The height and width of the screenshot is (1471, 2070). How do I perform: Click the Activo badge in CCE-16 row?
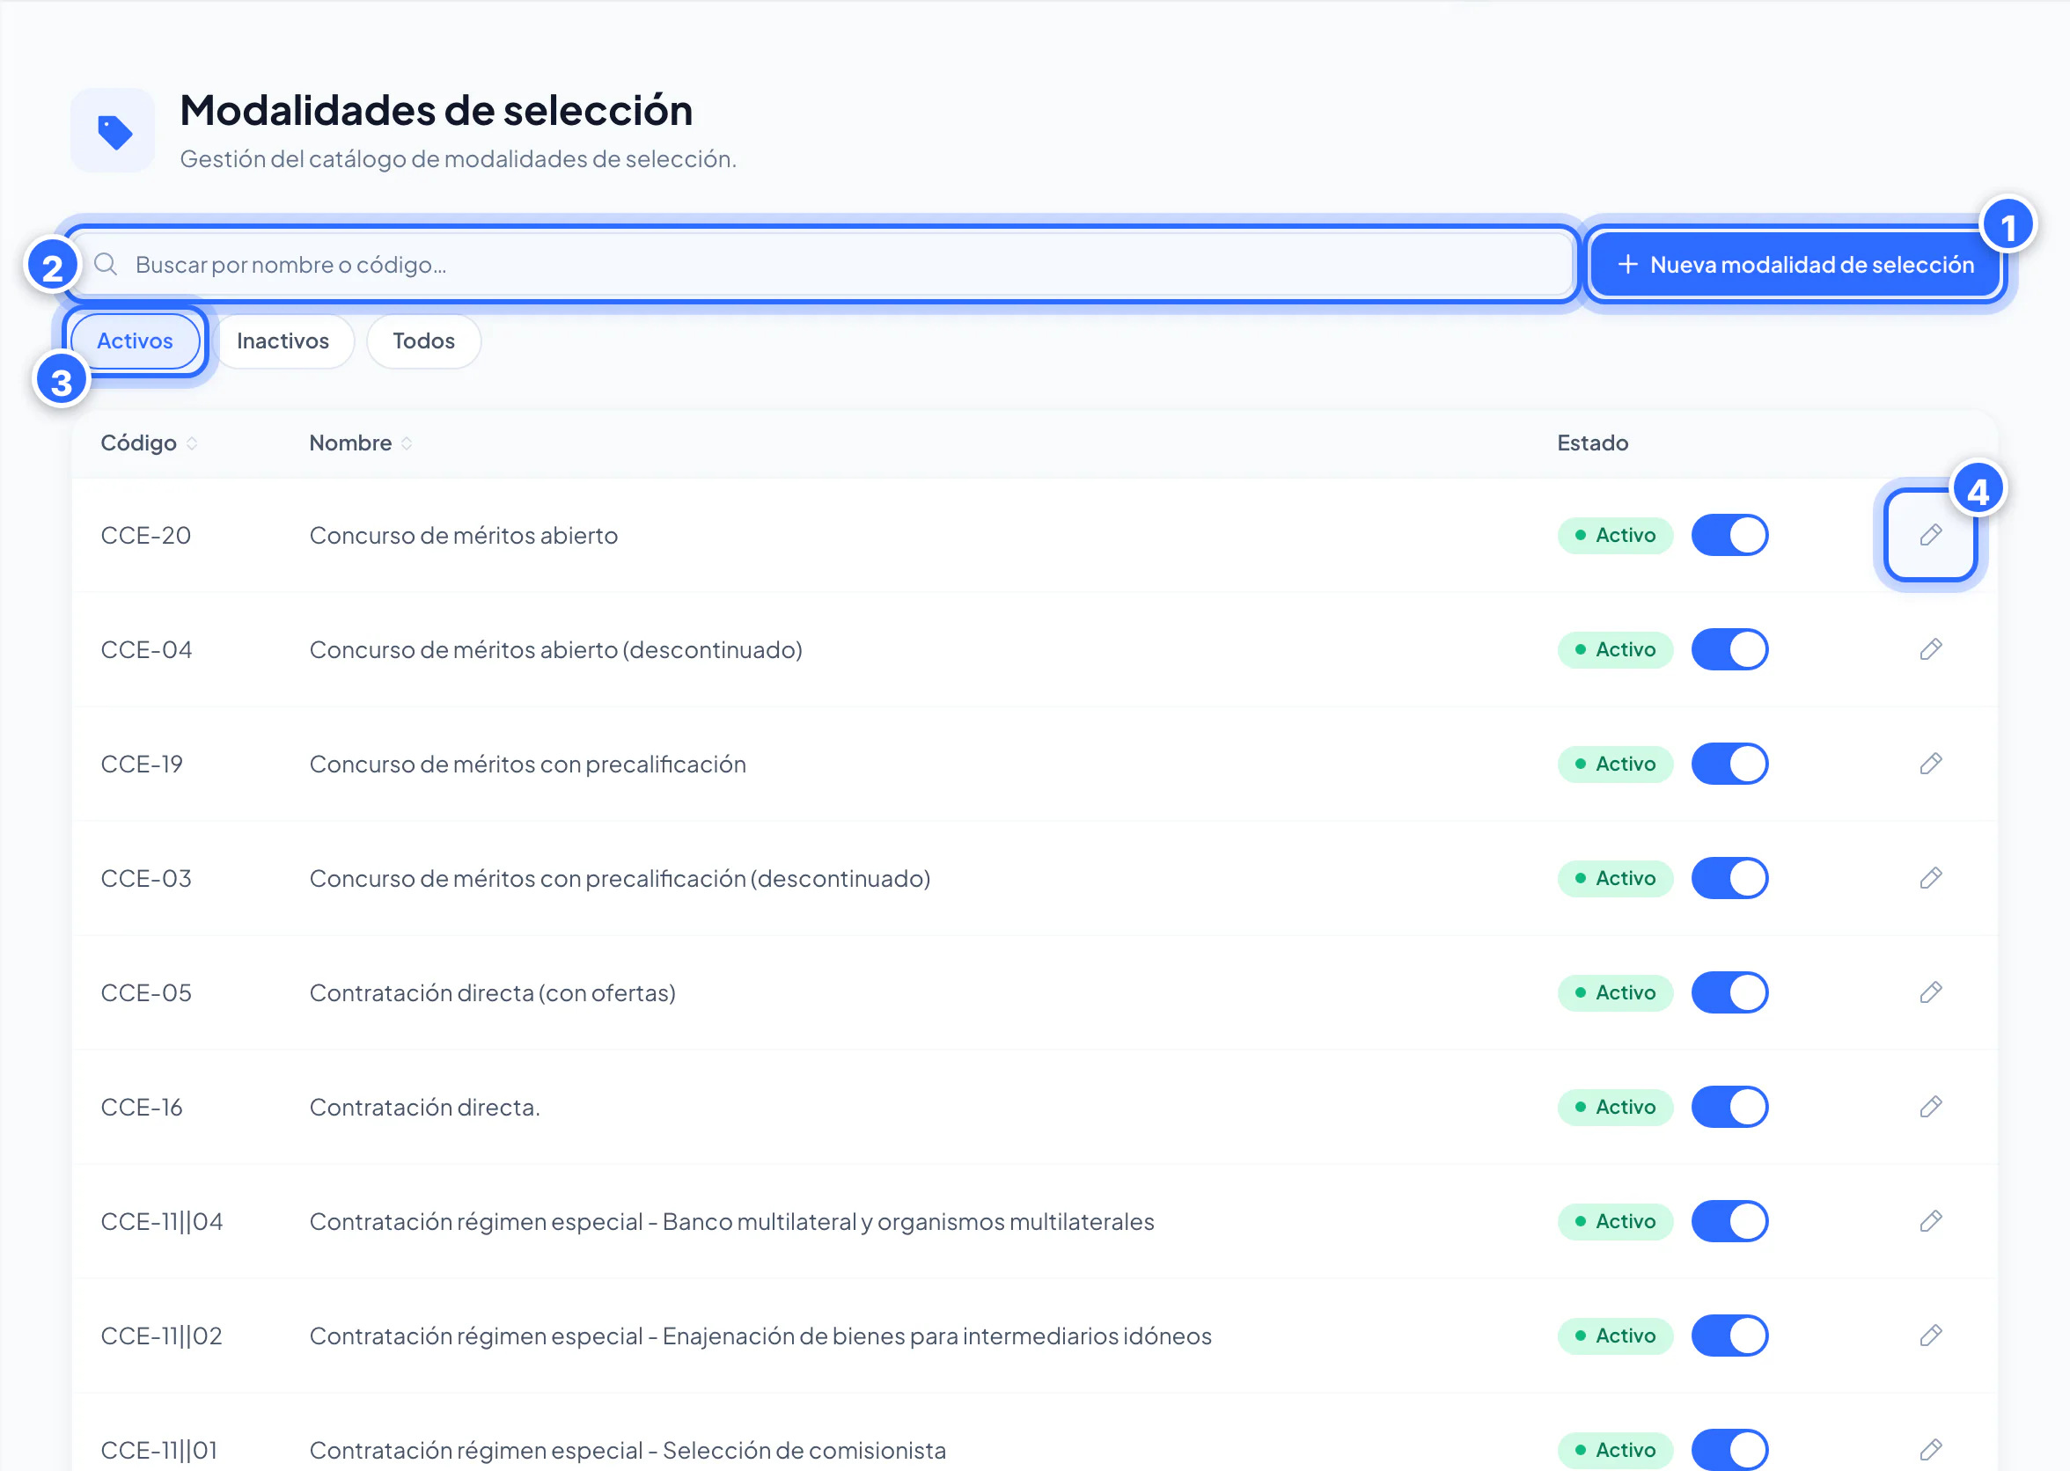[x=1615, y=1107]
